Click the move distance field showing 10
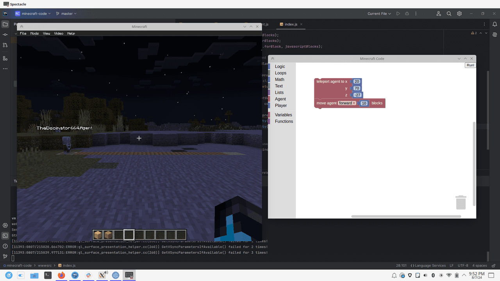Image resolution: width=500 pixels, height=281 pixels. [364, 103]
